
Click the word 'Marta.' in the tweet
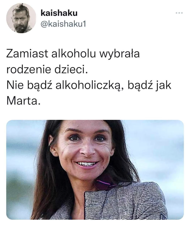click(x=23, y=101)
